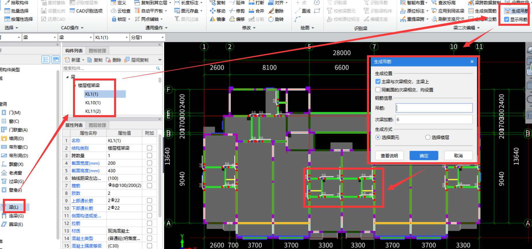This screenshot has height=249, width=532.
Task: Select KL10(1) in the component list
Action: pyautogui.click(x=93, y=103)
